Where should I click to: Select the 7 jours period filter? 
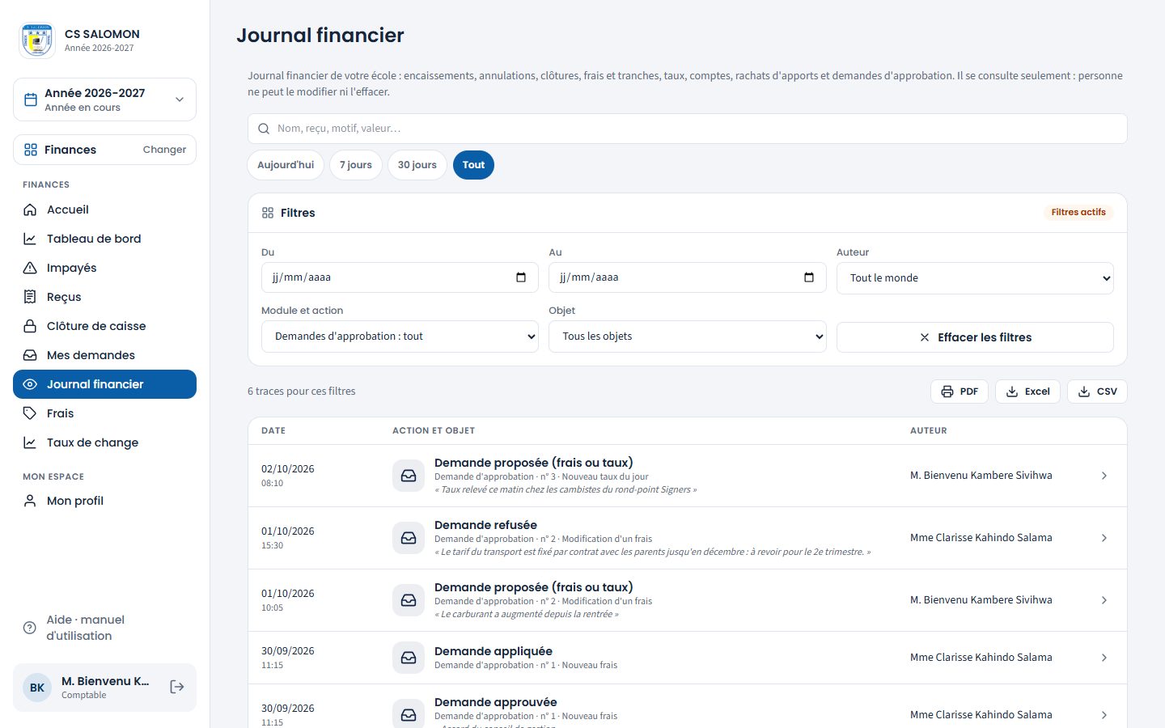tap(356, 165)
